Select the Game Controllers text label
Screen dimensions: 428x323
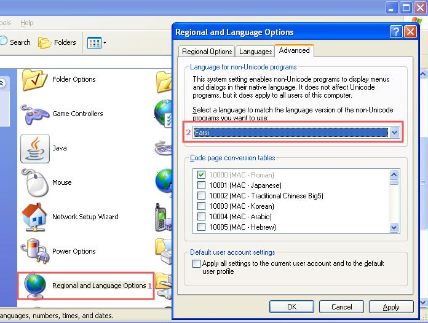77,114
